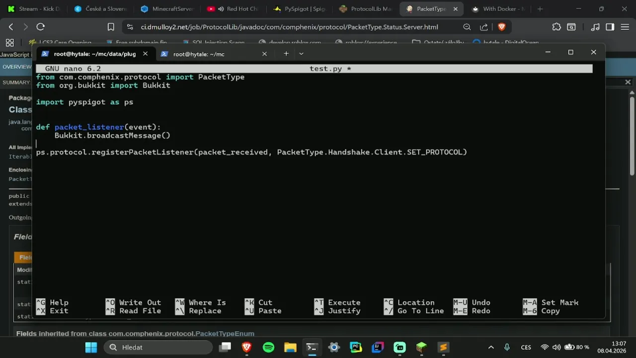Switch to Red Hot Chili YouTube tab
The height and width of the screenshot is (358, 636).
233,9
